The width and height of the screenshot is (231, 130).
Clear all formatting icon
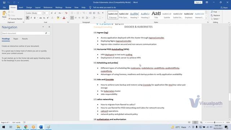pyautogui.click(x=66, y=13)
